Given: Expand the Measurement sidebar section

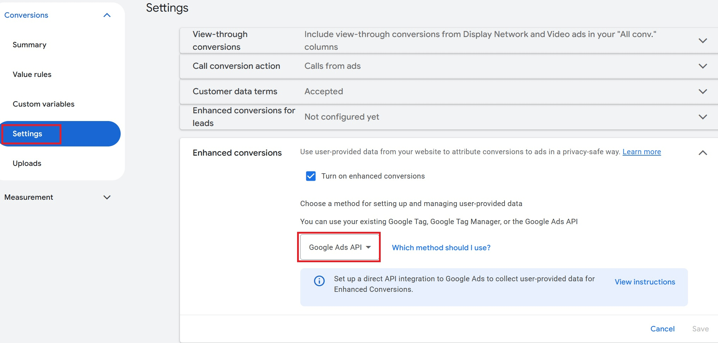Looking at the screenshot, I should click(x=107, y=197).
